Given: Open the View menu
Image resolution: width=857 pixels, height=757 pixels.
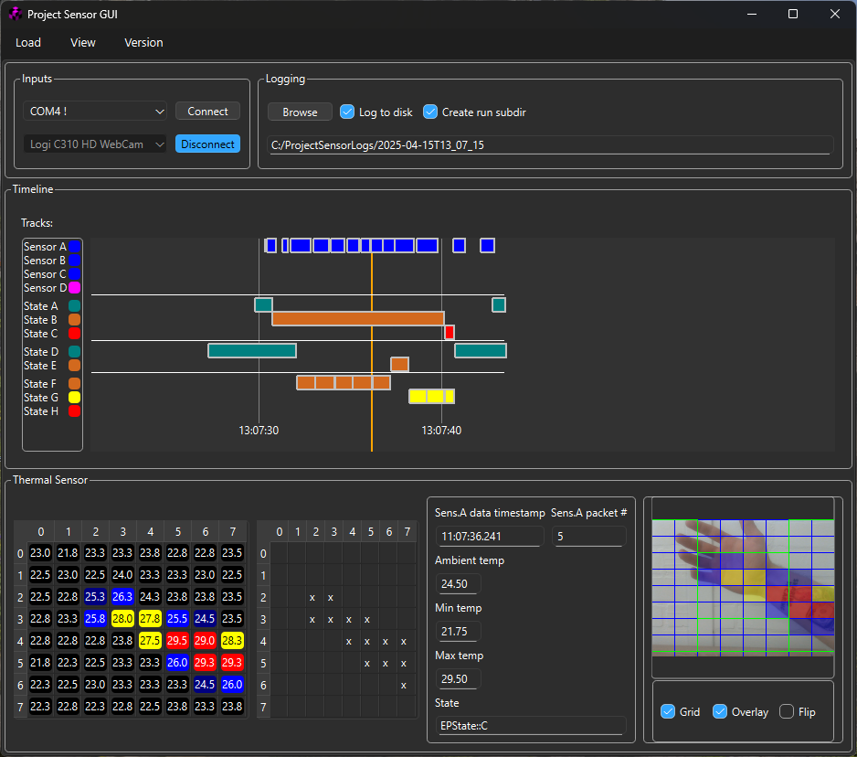Looking at the screenshot, I should (x=82, y=42).
